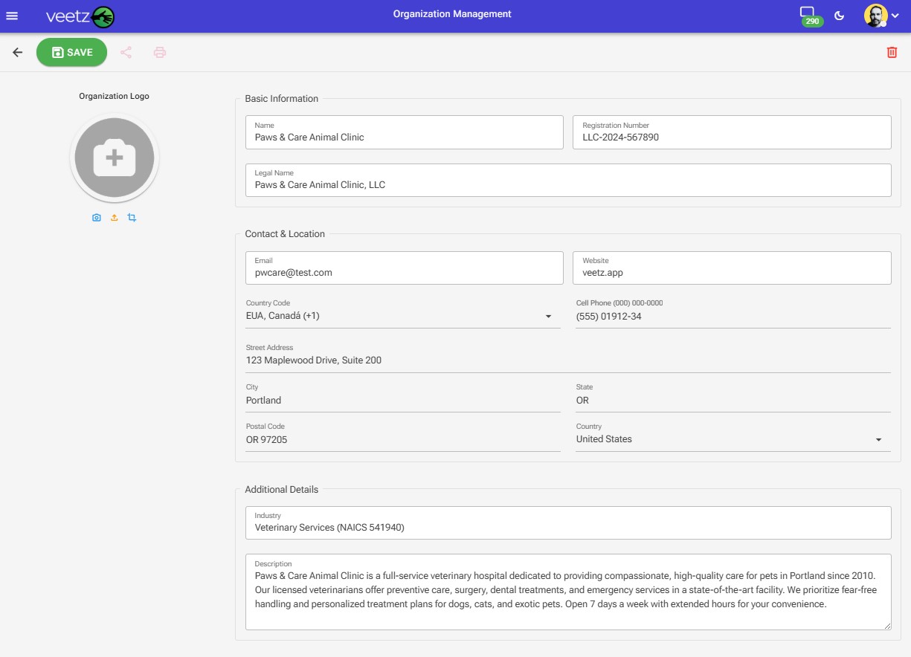911x657 pixels.
Task: Print the organization details
Action: pyautogui.click(x=159, y=52)
